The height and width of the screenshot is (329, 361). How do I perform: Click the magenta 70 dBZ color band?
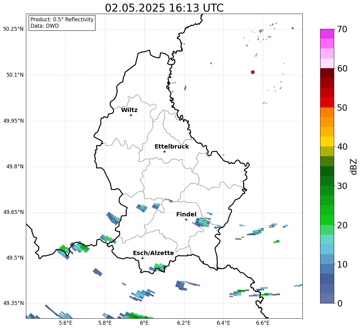click(327, 34)
